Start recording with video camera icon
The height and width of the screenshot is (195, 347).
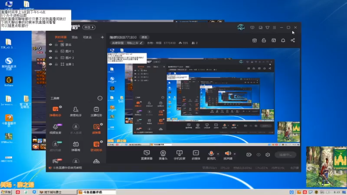pyautogui.click(x=249, y=155)
